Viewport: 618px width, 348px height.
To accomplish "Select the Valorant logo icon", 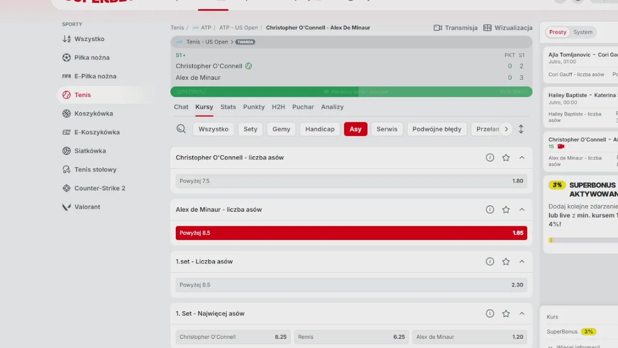I will (x=67, y=207).
